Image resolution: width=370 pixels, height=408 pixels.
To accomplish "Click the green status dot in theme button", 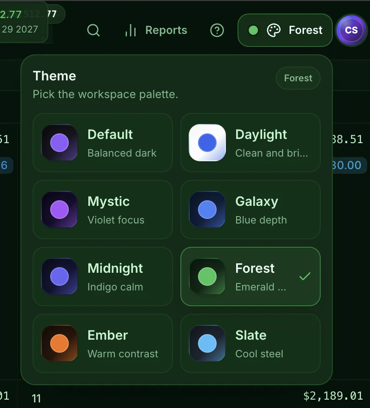I will (253, 30).
